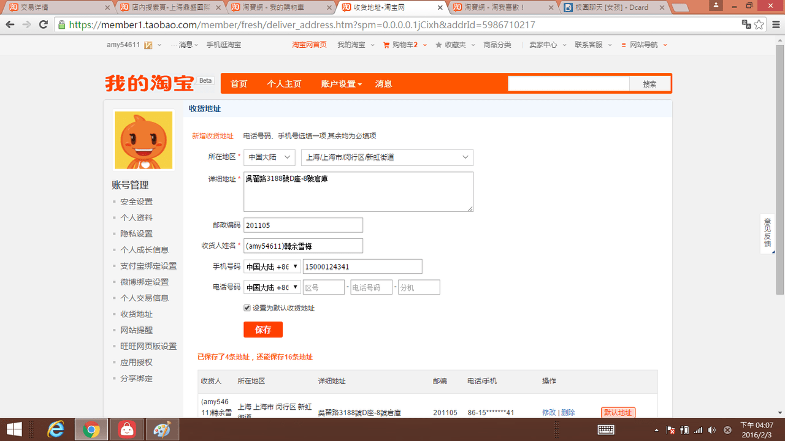Open 手机逛淘宝 link

click(x=223, y=45)
